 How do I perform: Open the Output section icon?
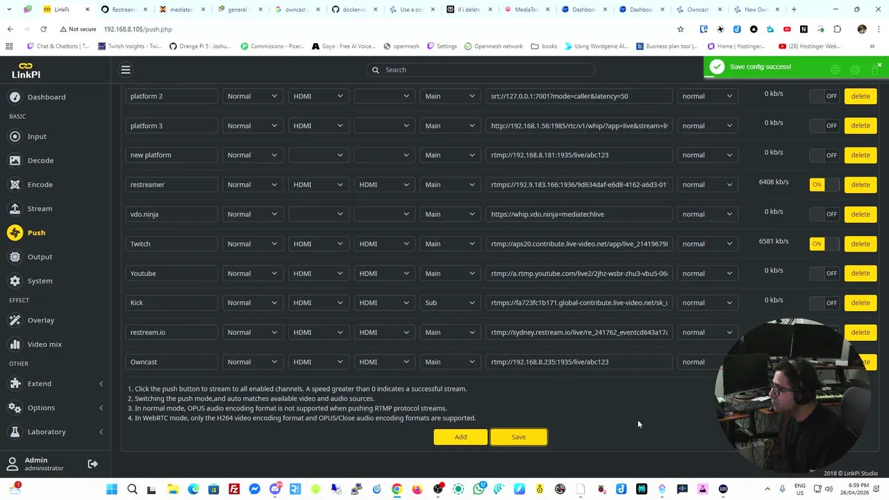click(x=15, y=257)
